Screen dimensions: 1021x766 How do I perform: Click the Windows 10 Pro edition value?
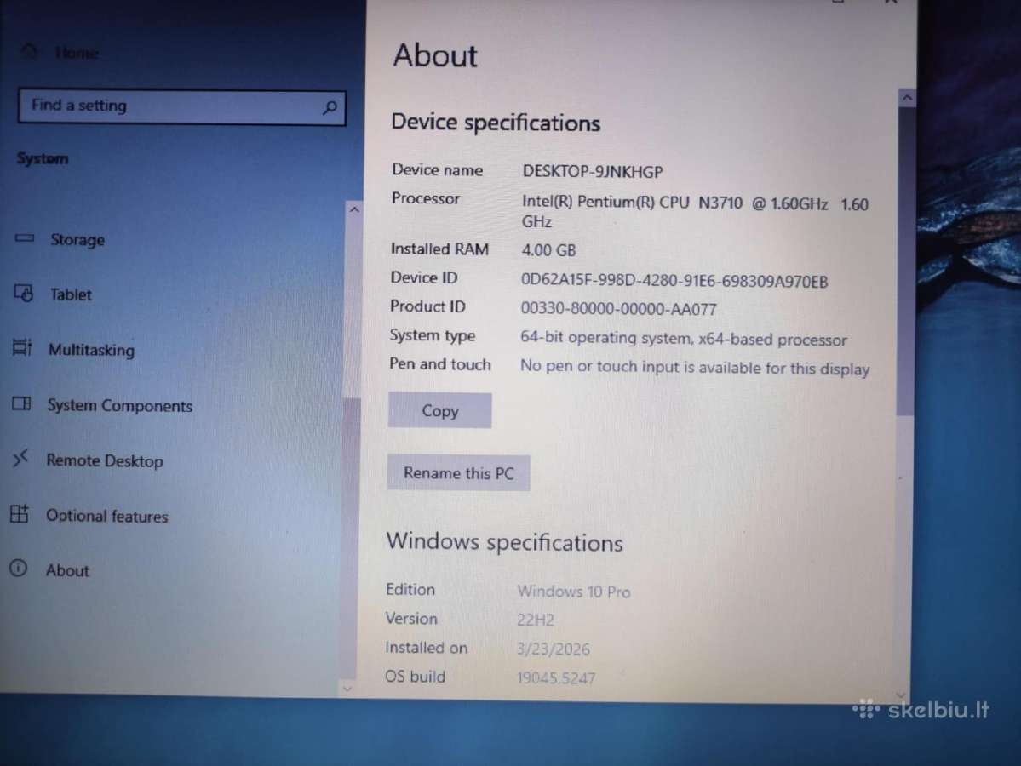[x=574, y=592]
